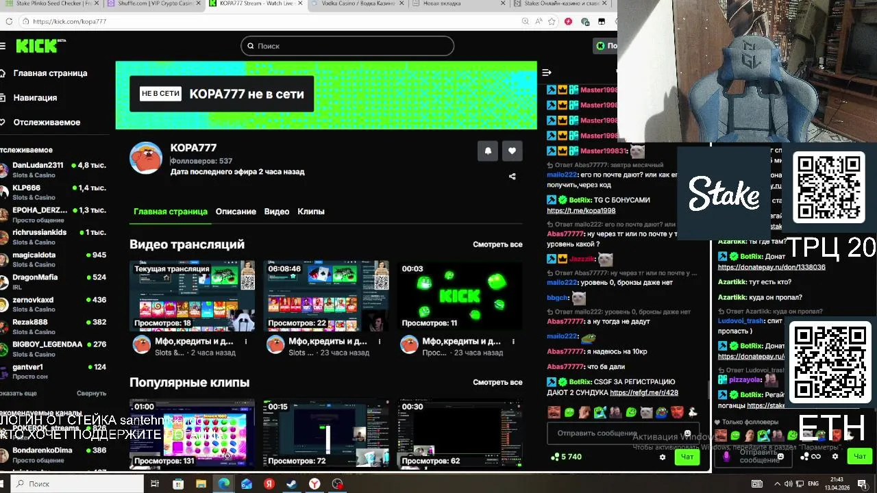Viewport: 877px width, 493px height.
Task: Open the gantver1 followed channel
Action: point(53,372)
